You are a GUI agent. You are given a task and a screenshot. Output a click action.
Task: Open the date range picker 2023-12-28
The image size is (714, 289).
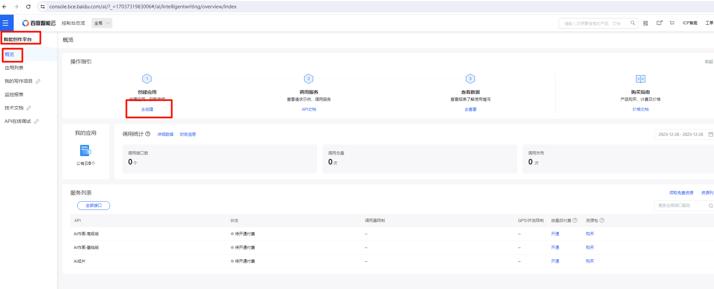click(684, 134)
